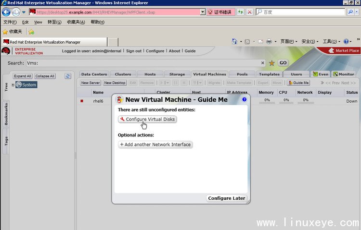Click the About link
Viewport: 361px width, 230px height.
[175, 51]
